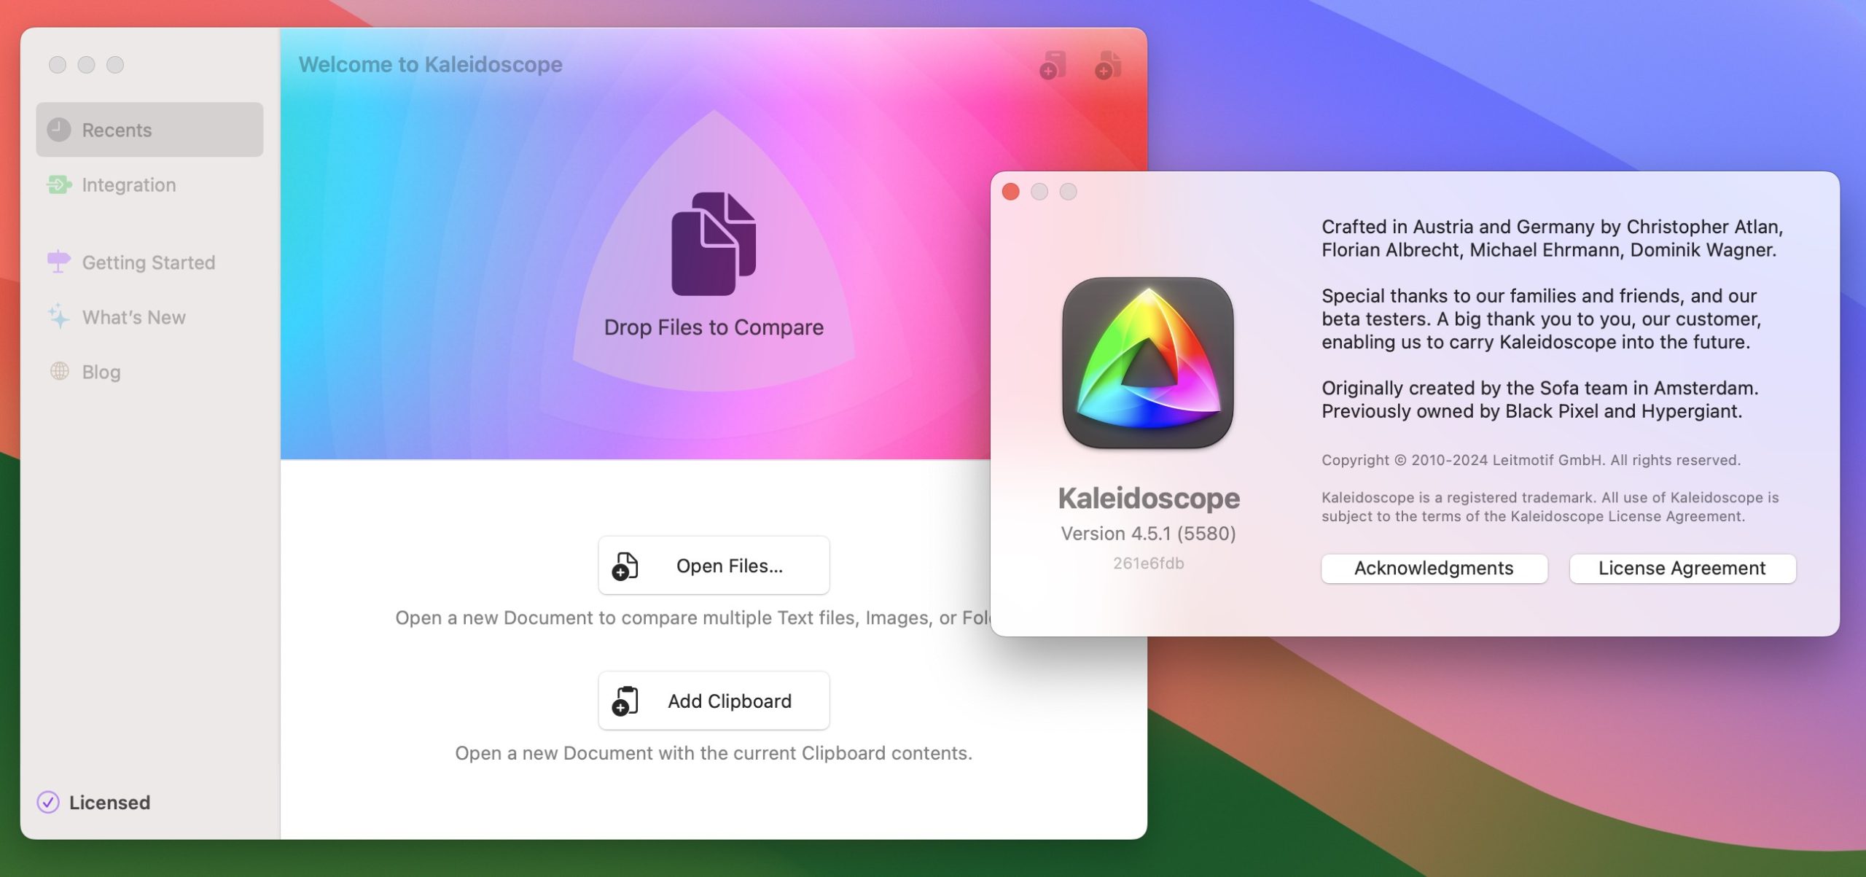Click the Open Files... button
1866x877 pixels.
pyautogui.click(x=714, y=566)
